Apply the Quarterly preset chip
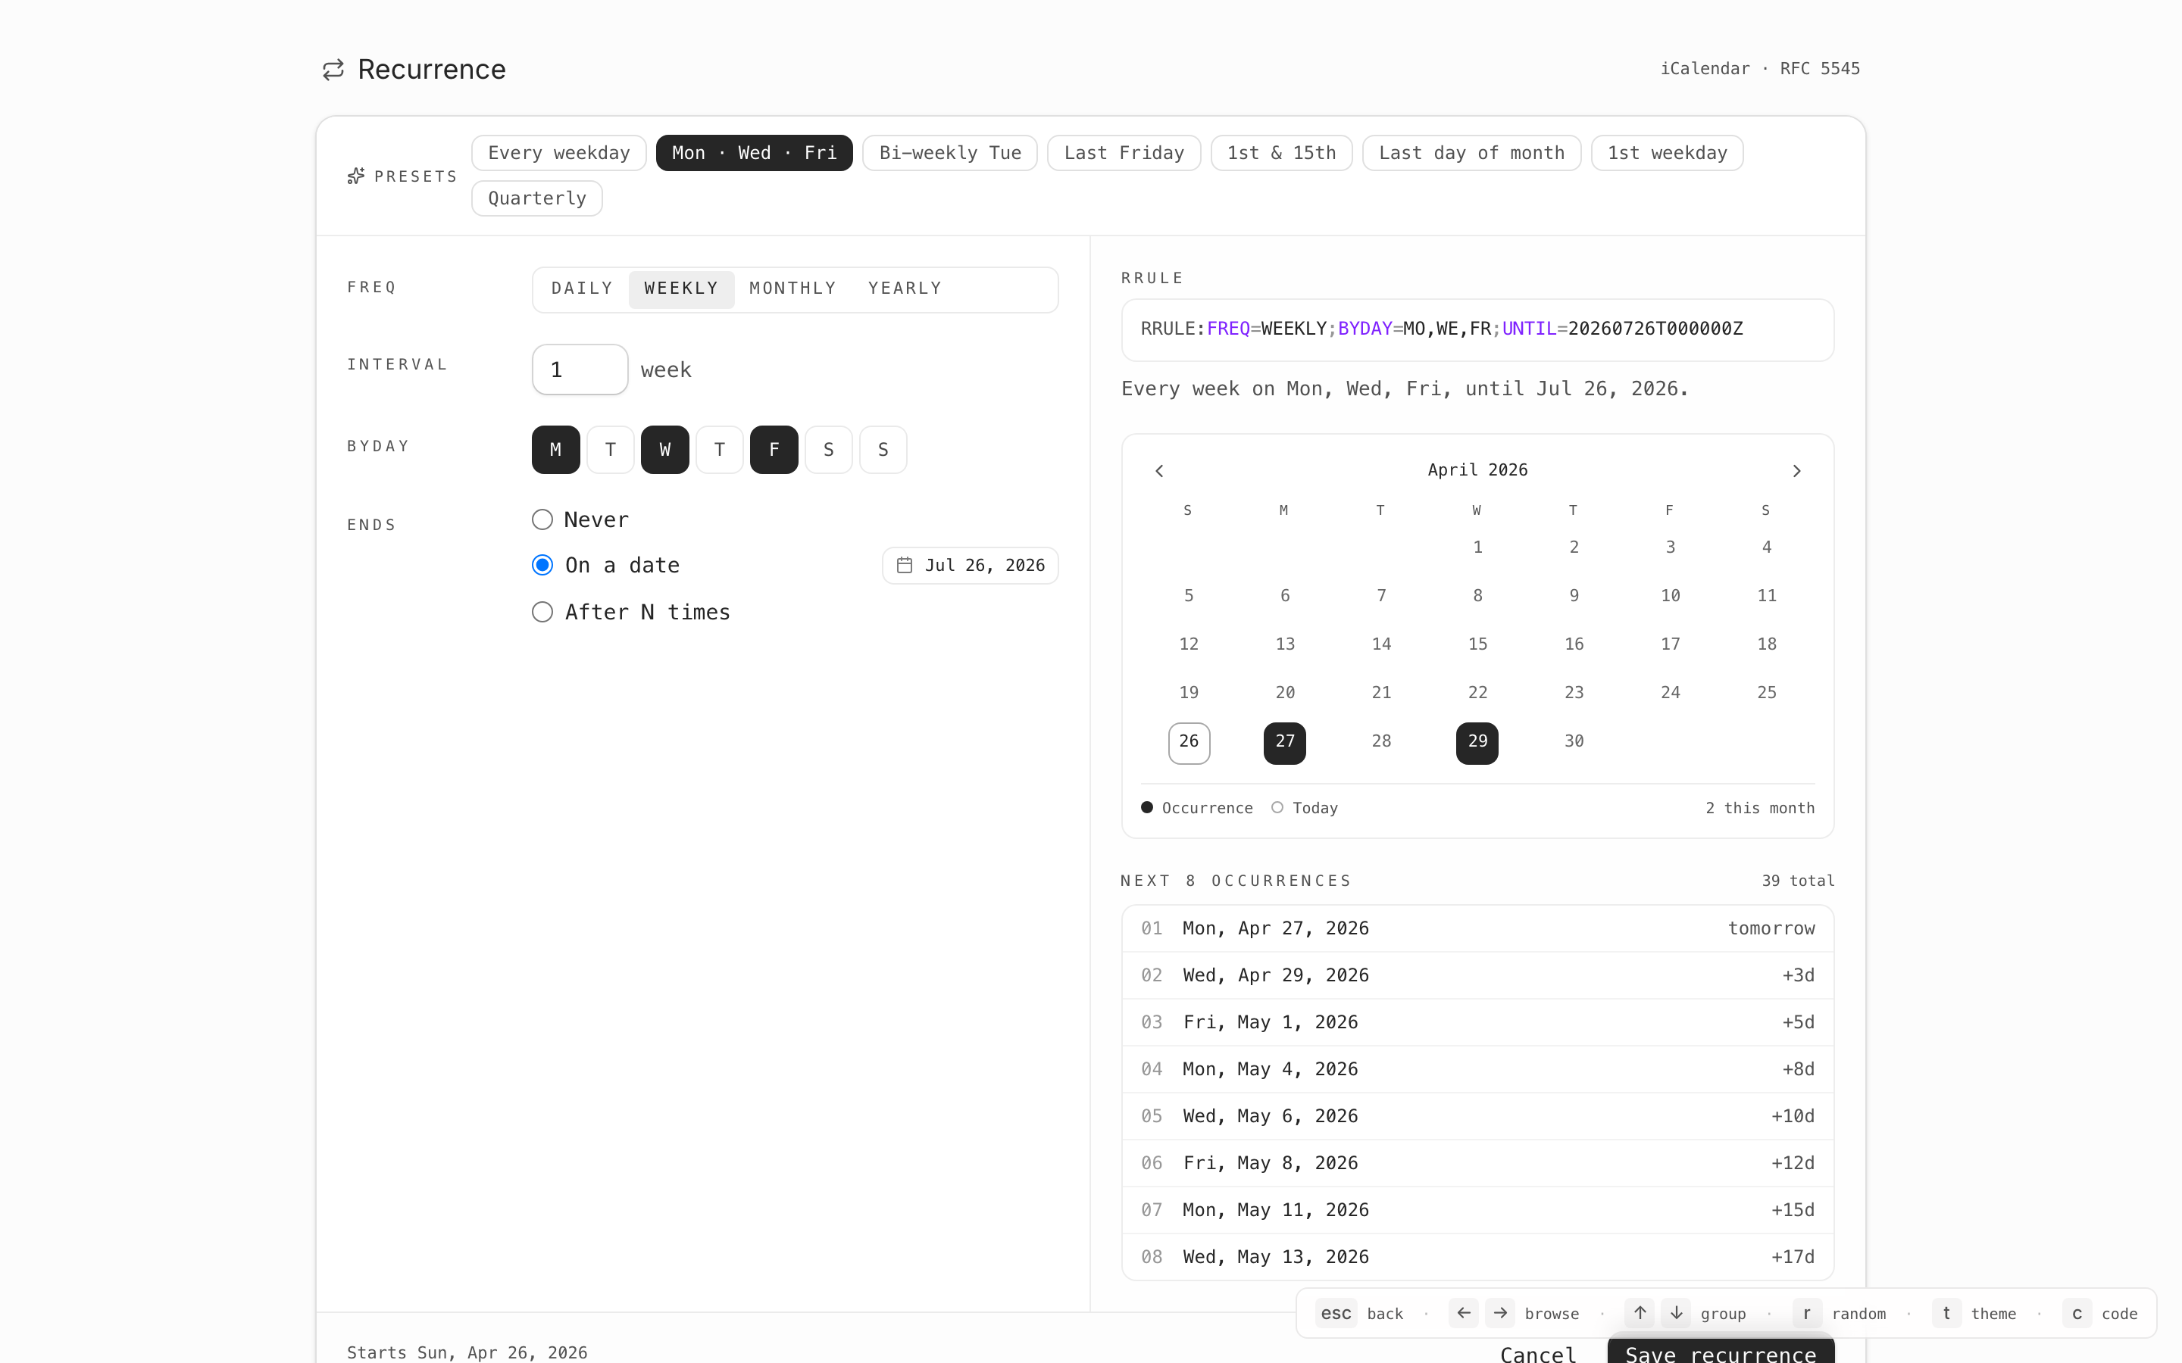 (536, 198)
